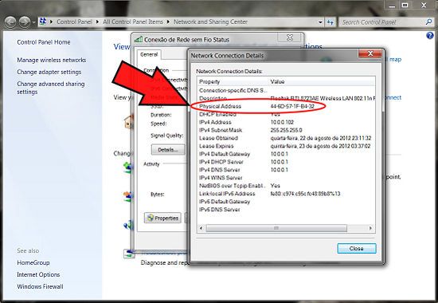The height and width of the screenshot is (303, 438).
Task: Expand the arrow after Control Panel breadcrumb
Action: 97,22
